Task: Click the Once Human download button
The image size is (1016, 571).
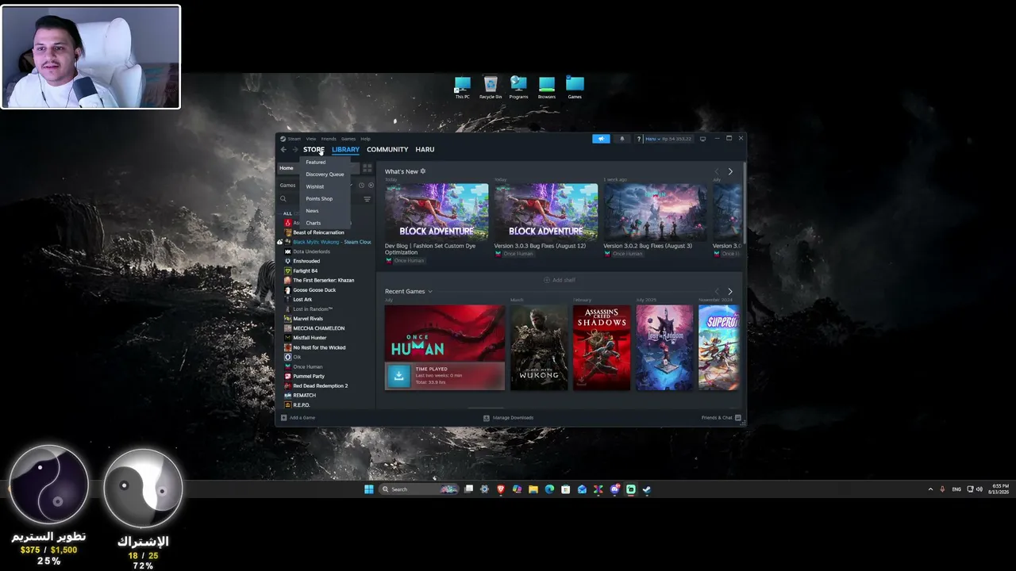Action: pos(398,376)
